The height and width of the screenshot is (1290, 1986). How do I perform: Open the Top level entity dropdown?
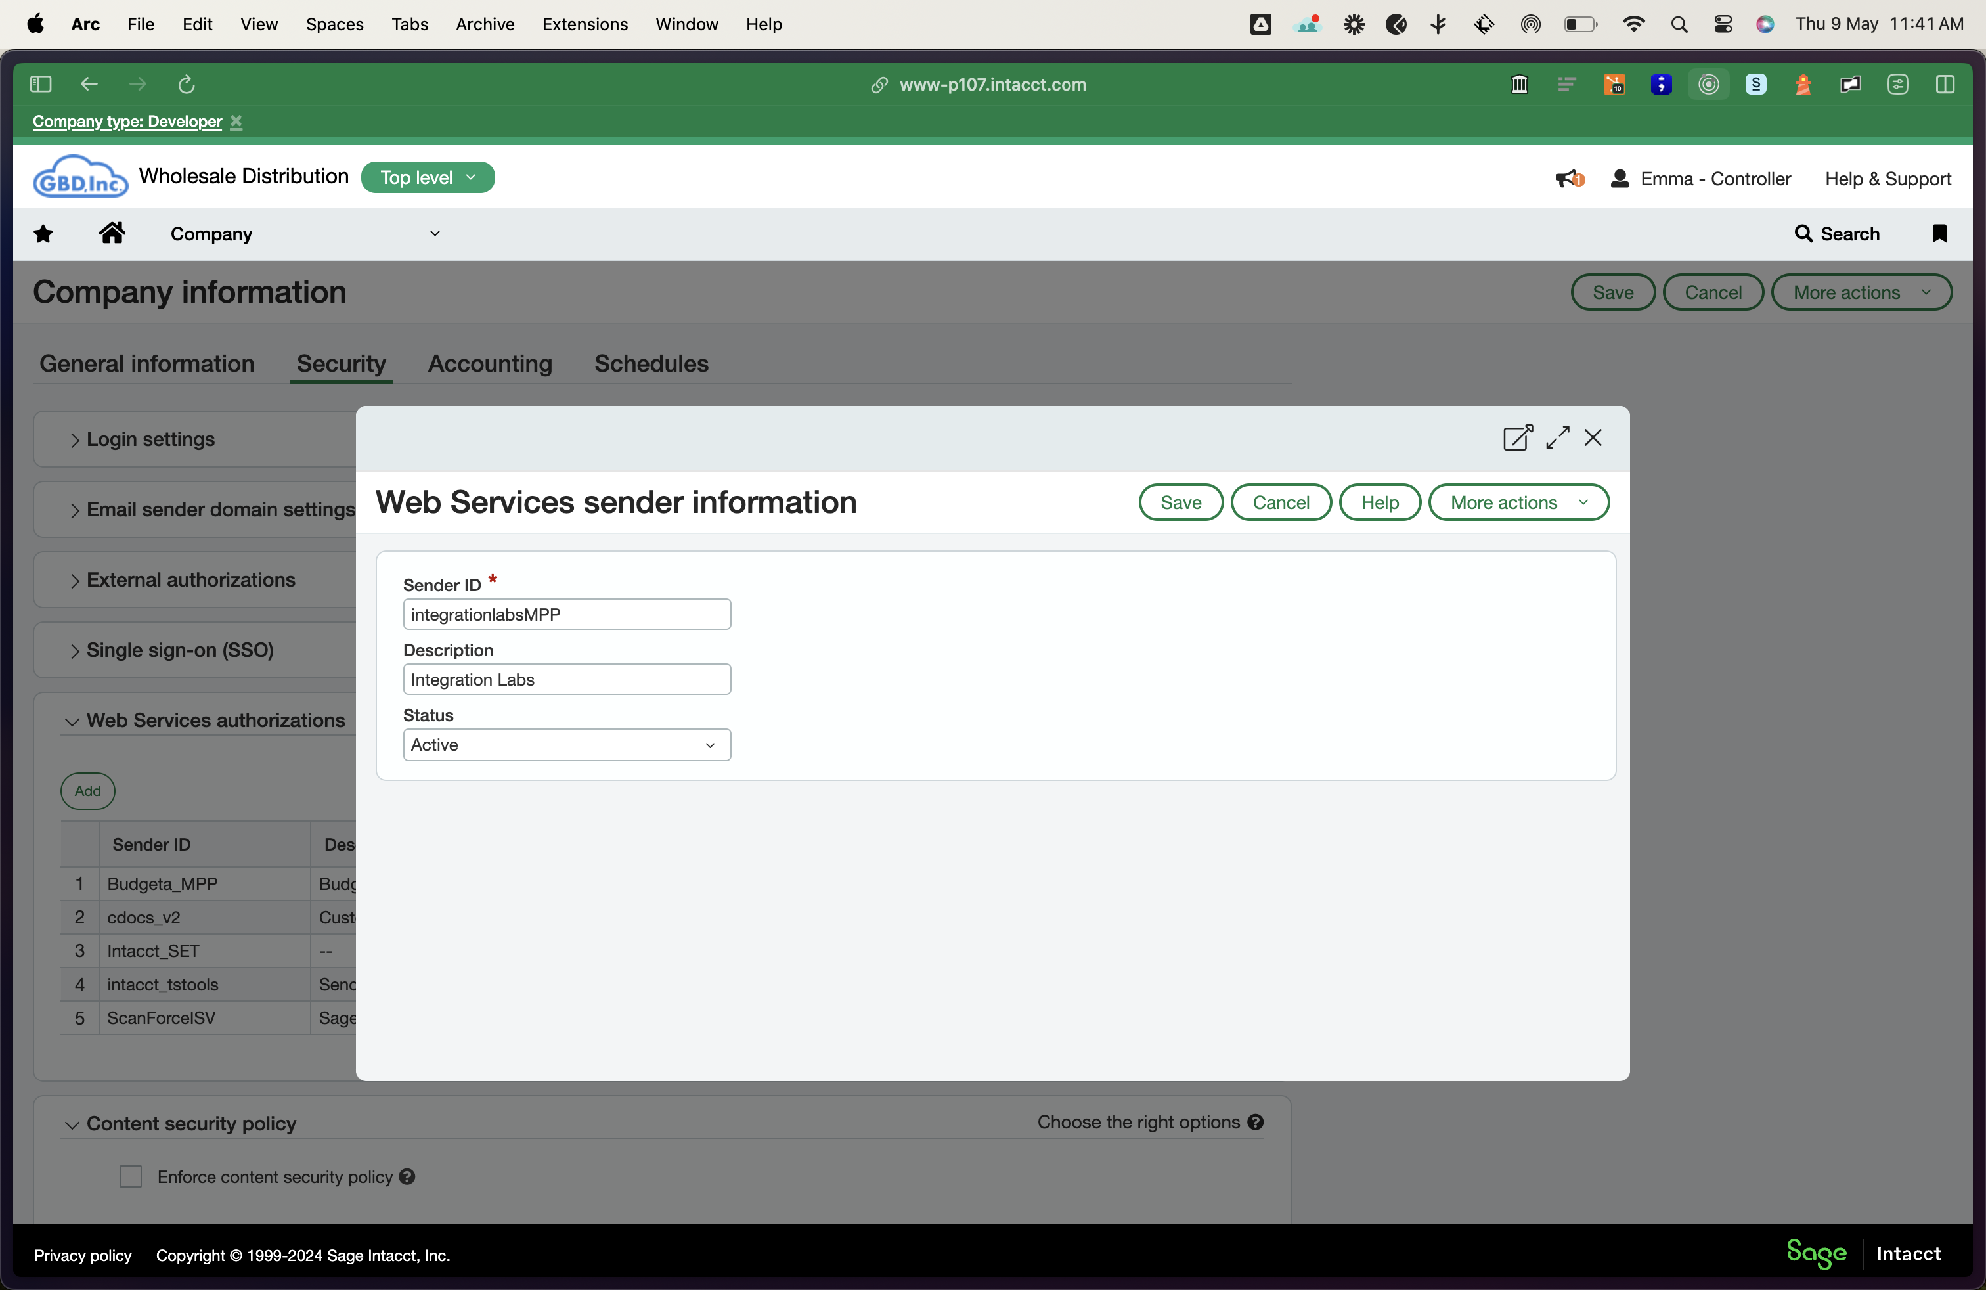[428, 178]
